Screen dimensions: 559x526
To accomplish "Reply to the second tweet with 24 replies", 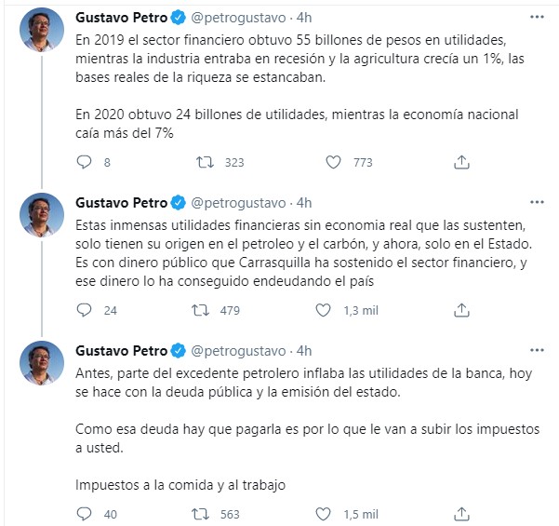I will (84, 310).
